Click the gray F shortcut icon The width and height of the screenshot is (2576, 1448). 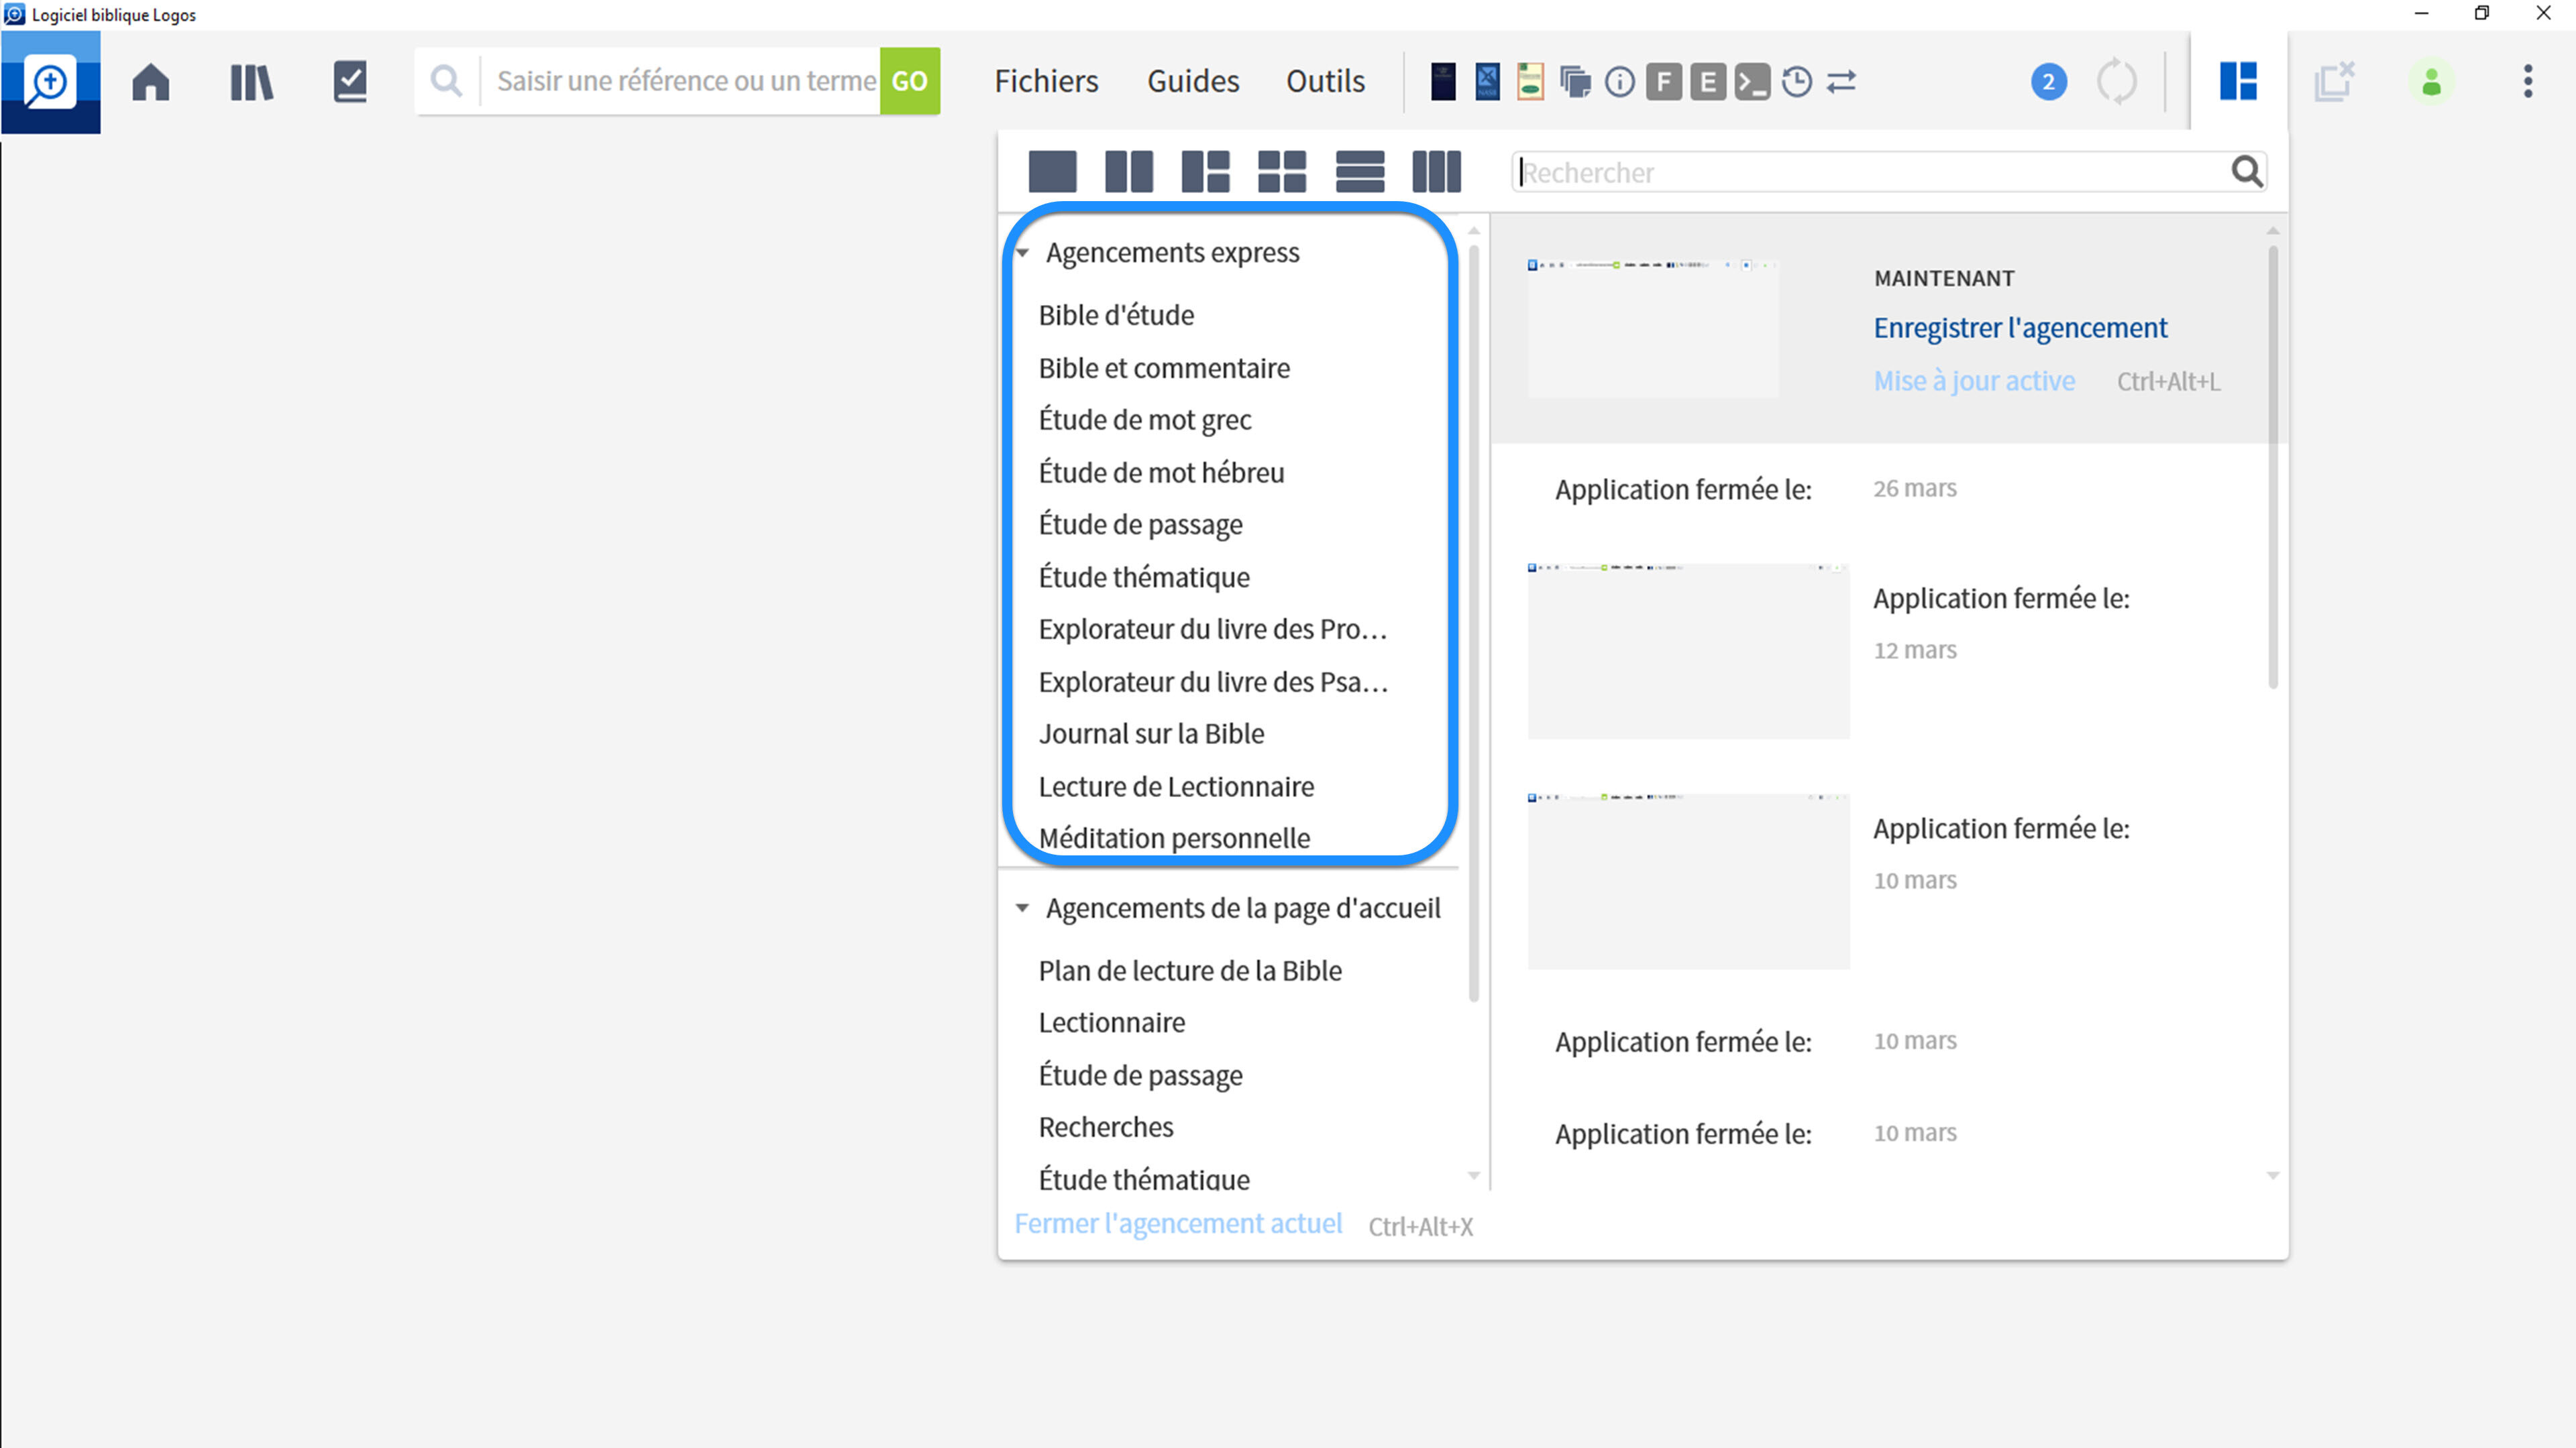point(1664,82)
